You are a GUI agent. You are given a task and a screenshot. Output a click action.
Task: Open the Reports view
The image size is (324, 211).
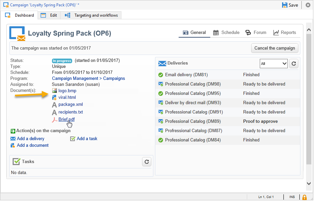(x=284, y=33)
